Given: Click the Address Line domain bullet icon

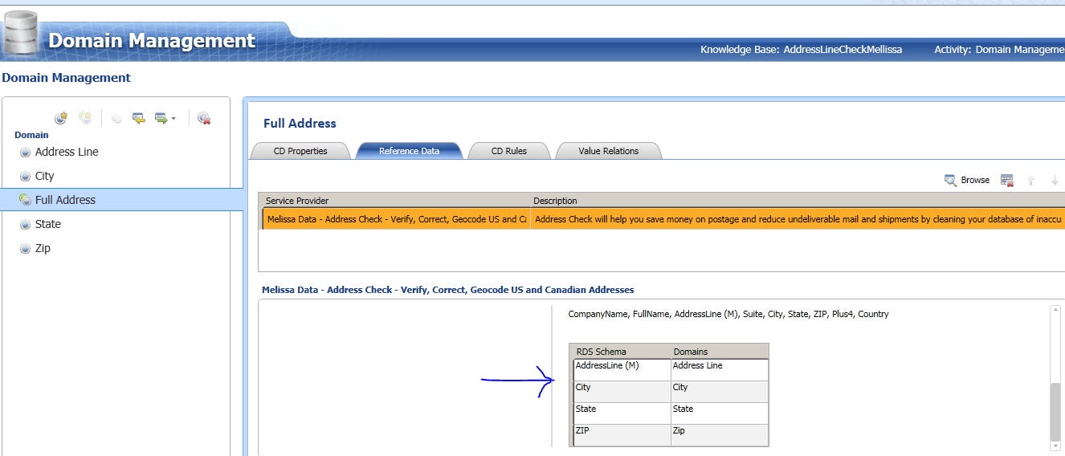Looking at the screenshot, I should click(25, 153).
